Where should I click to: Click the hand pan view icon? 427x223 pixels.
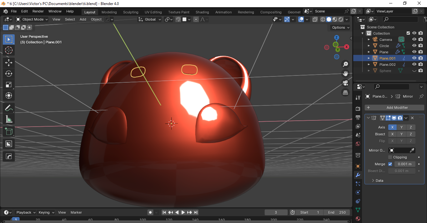click(345, 74)
